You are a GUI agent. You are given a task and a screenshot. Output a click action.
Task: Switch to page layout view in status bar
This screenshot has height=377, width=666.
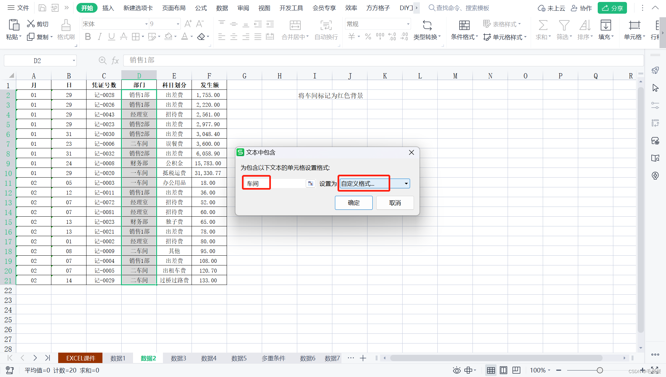click(x=503, y=370)
